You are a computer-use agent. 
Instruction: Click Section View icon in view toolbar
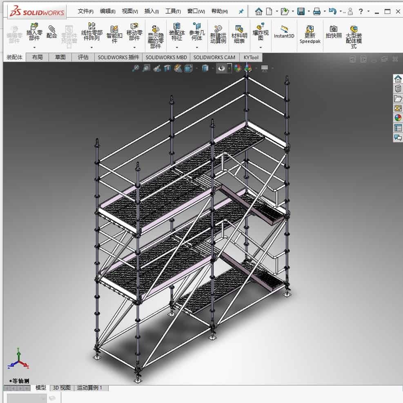coord(167,68)
